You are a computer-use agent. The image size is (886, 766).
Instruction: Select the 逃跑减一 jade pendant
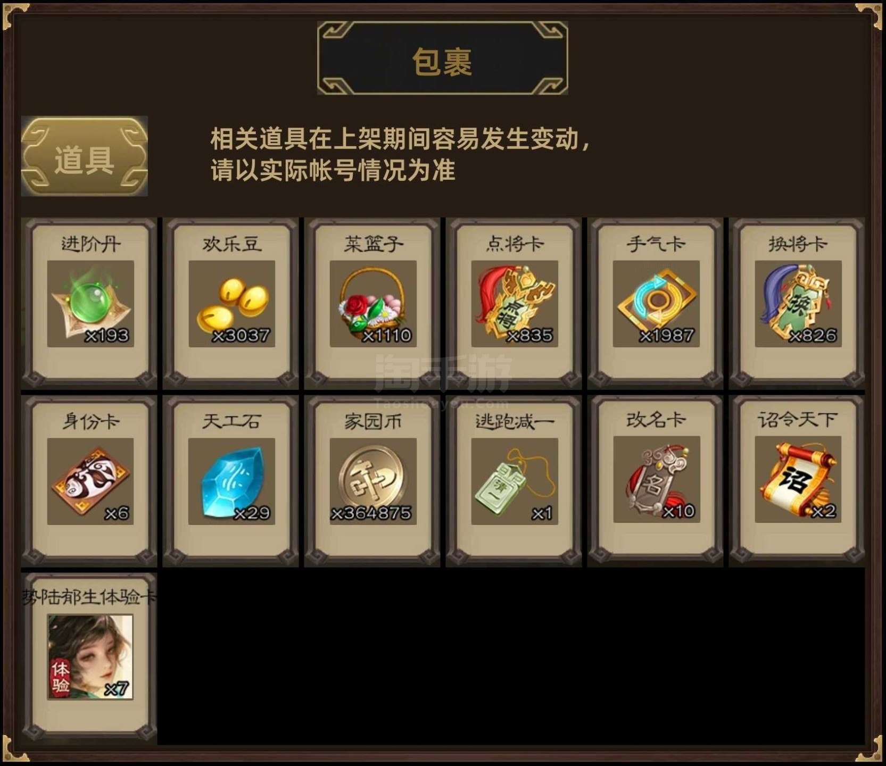(x=515, y=481)
